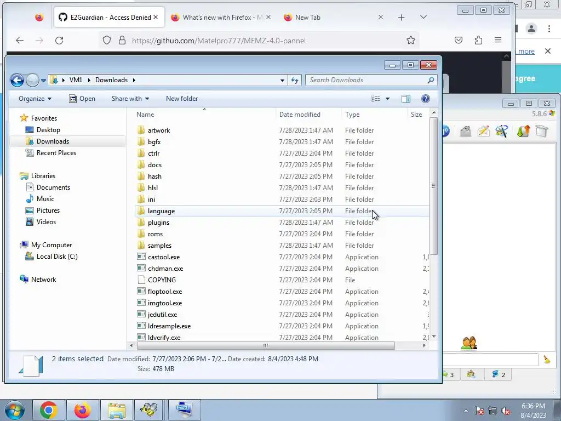
Task: Select Favorites in the navigation pane
Action: coord(39,118)
